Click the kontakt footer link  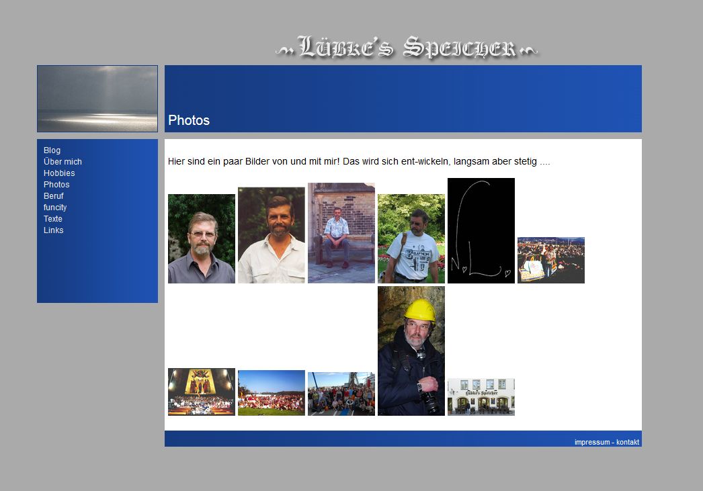point(628,442)
